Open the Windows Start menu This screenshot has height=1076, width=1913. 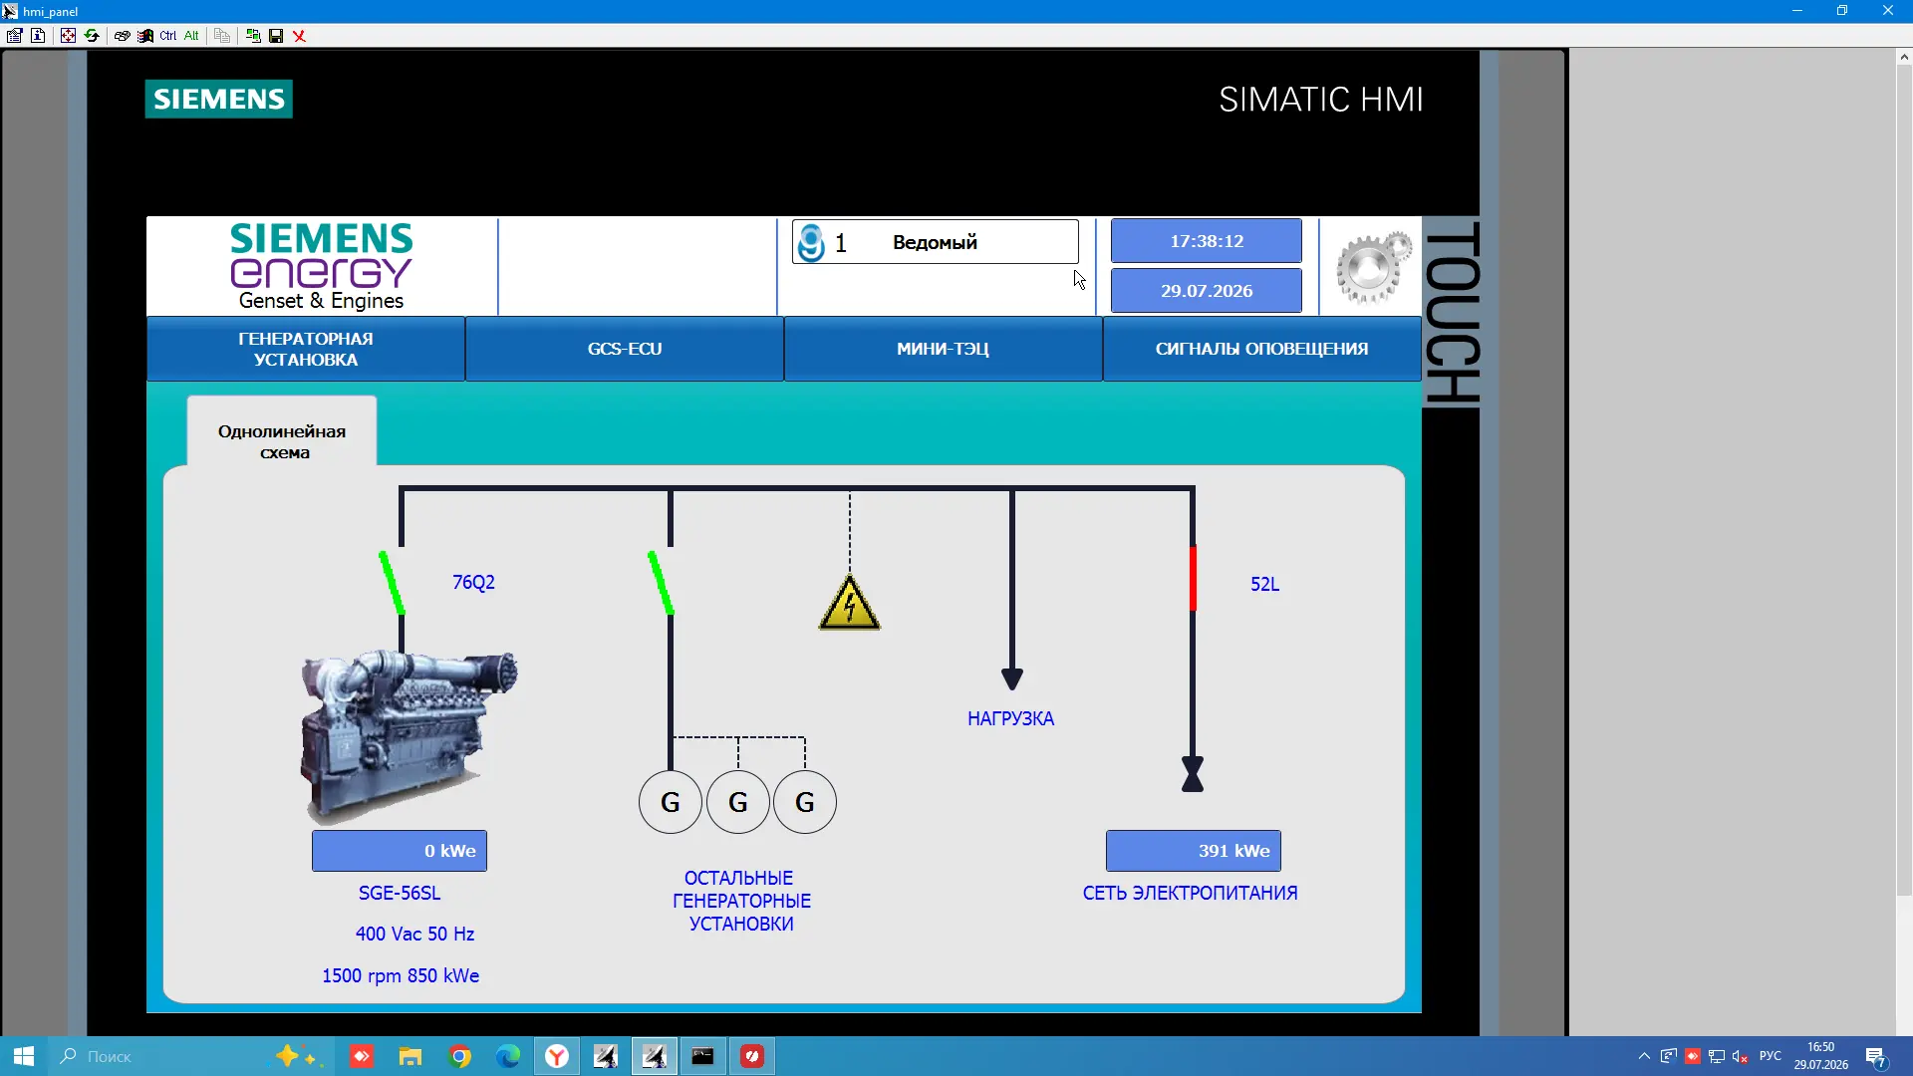point(24,1056)
